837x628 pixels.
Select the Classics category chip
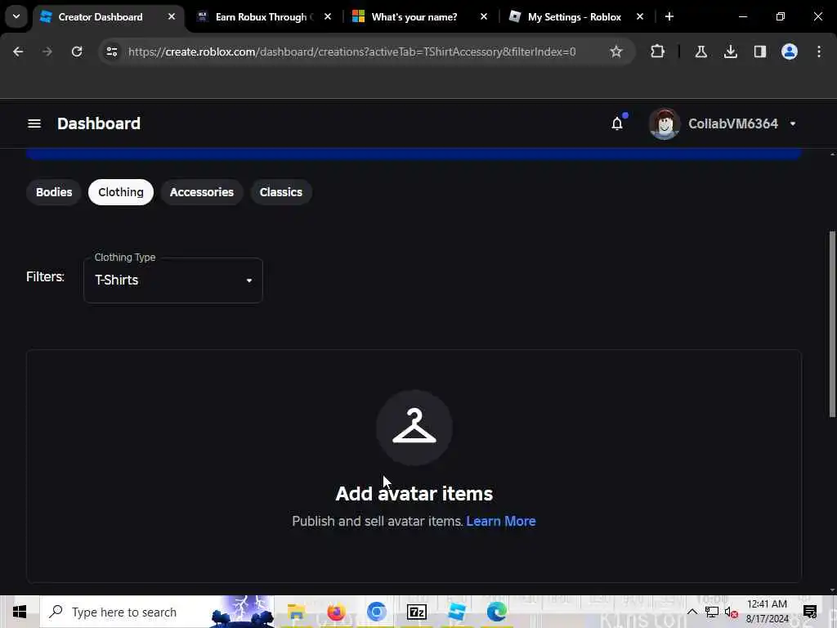click(x=281, y=192)
